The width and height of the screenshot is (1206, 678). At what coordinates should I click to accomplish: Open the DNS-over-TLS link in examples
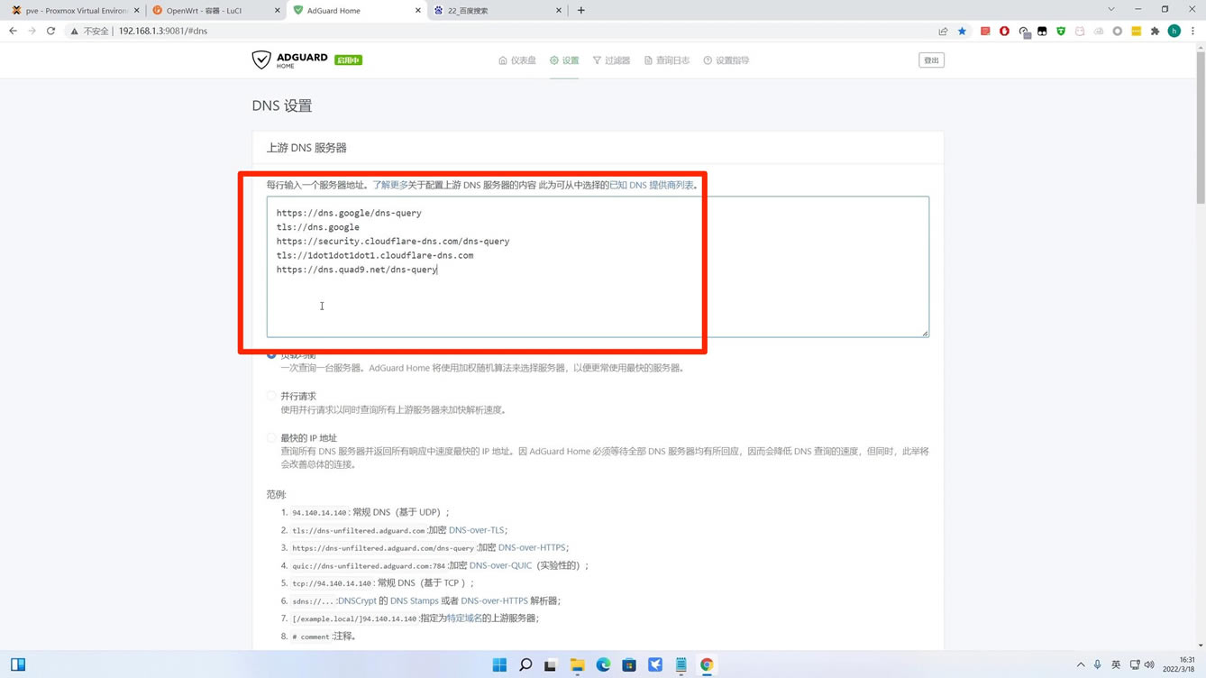tap(477, 530)
